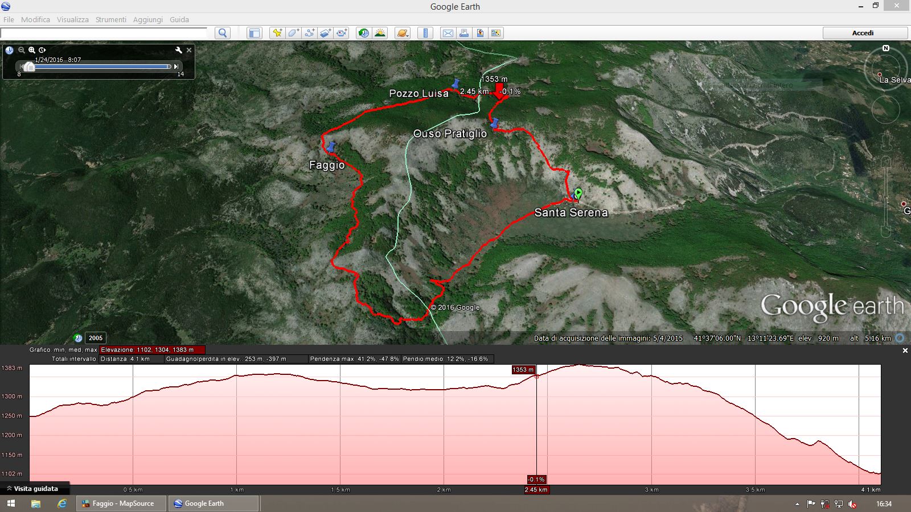Click the Pendenza max statistics text
Image resolution: width=911 pixels, height=512 pixels.
pos(355,359)
